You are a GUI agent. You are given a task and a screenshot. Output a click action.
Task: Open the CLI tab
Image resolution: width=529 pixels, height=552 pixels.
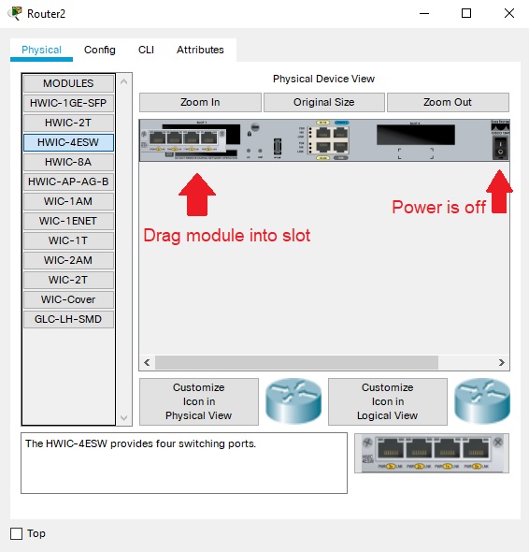pos(146,50)
